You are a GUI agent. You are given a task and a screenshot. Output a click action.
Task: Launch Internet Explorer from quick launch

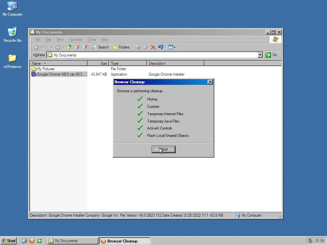click(x=24, y=241)
